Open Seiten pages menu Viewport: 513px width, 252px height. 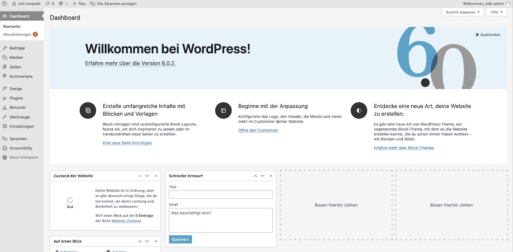[22, 67]
